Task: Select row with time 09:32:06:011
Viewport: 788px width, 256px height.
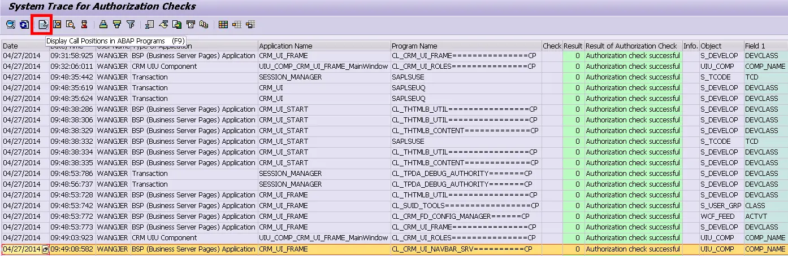Action: [394, 67]
